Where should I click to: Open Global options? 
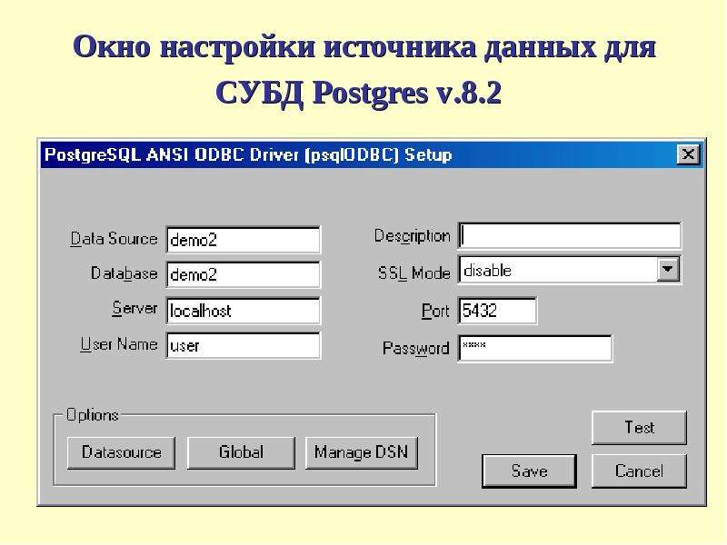pos(241,452)
